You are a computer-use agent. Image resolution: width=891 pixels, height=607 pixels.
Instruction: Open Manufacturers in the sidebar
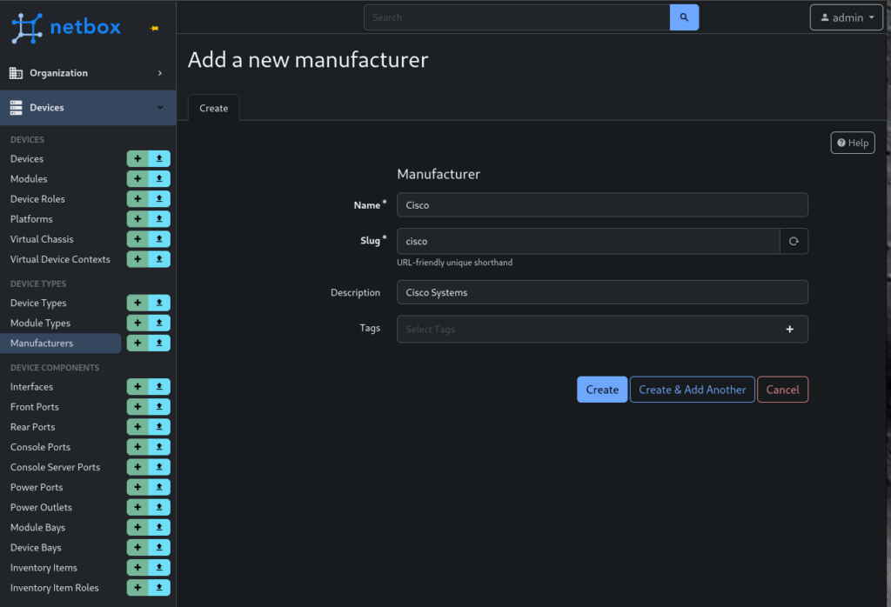(x=42, y=344)
